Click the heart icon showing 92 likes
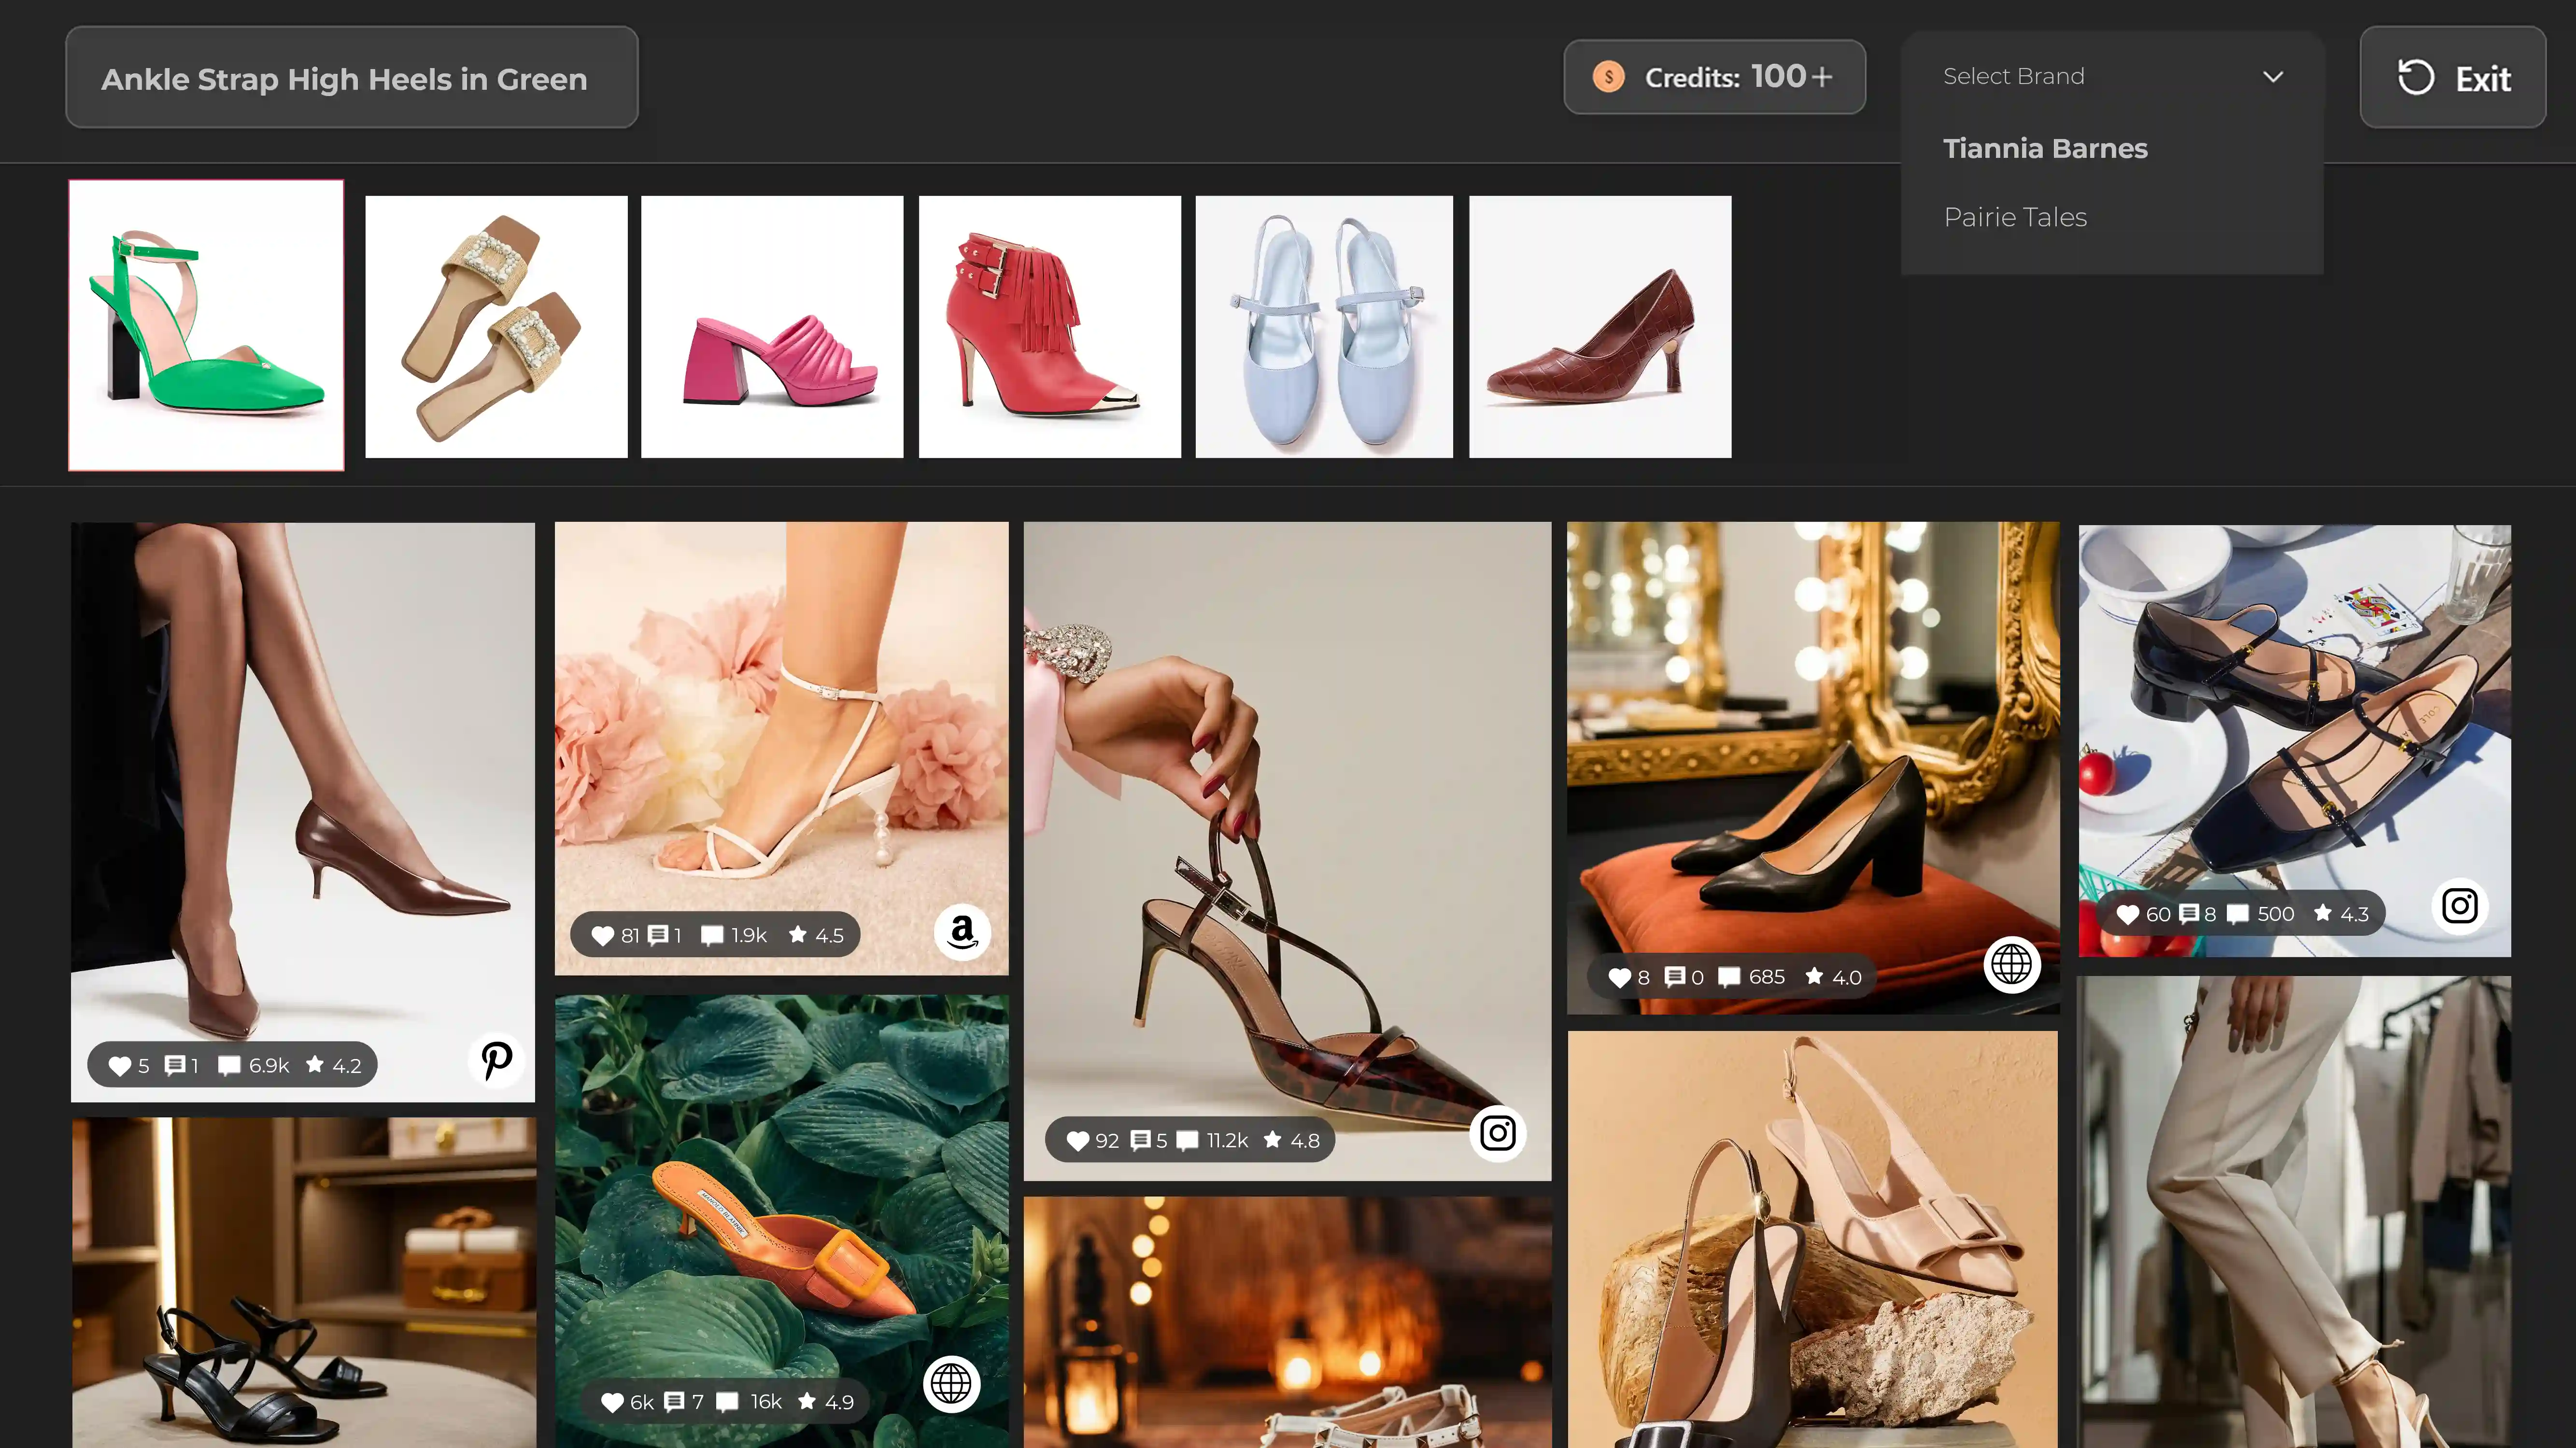The image size is (2576, 1448). (1077, 1140)
